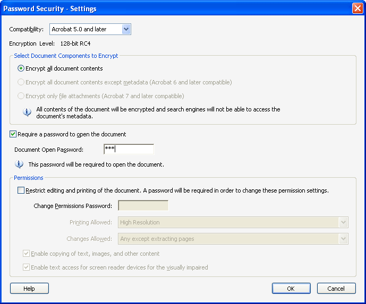Select Encrypt all document contents option

[x=21, y=68]
